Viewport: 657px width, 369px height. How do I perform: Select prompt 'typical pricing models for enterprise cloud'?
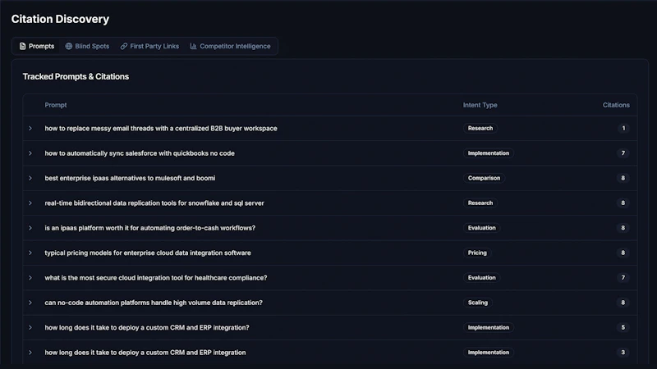coord(148,253)
